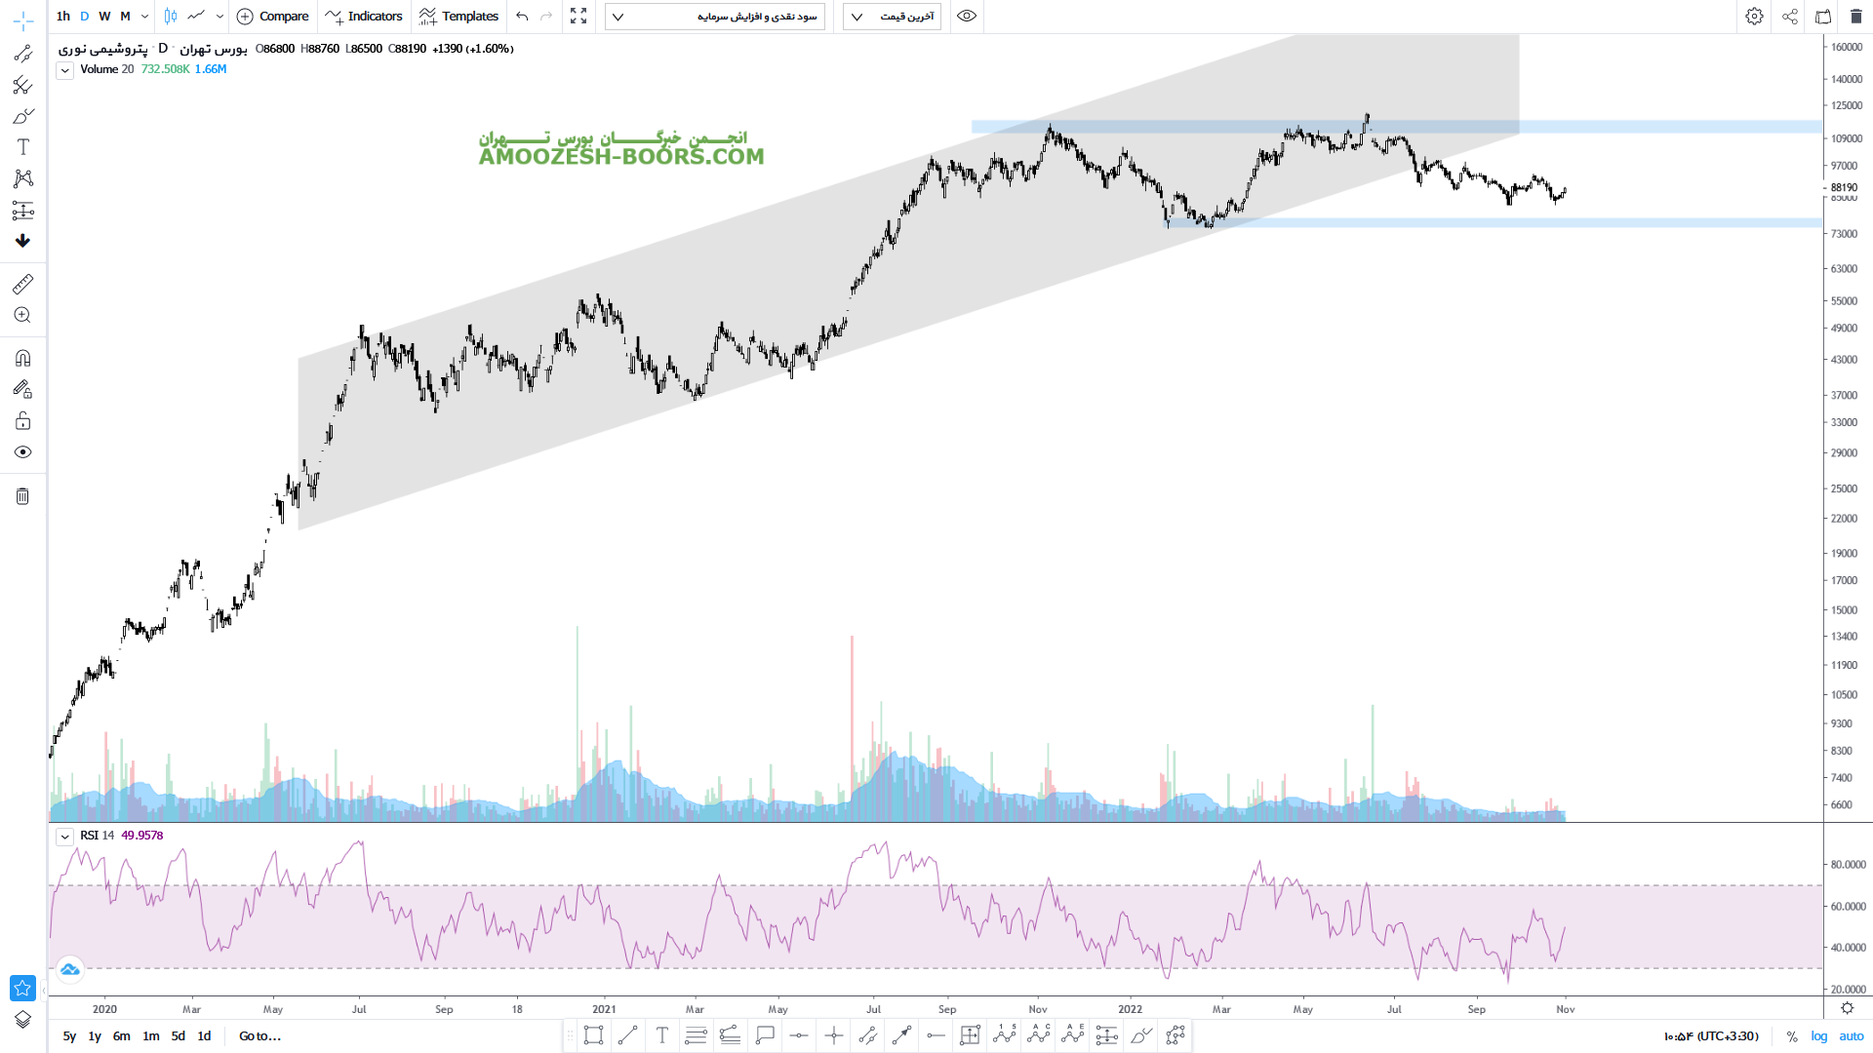Image resolution: width=1873 pixels, height=1053 pixels.
Task: Toggle auto scale at bottom right
Action: click(x=1852, y=1036)
